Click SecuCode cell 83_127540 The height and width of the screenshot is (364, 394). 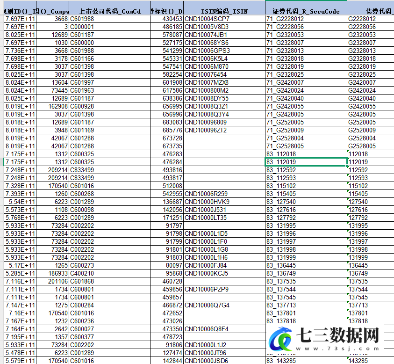point(306,202)
